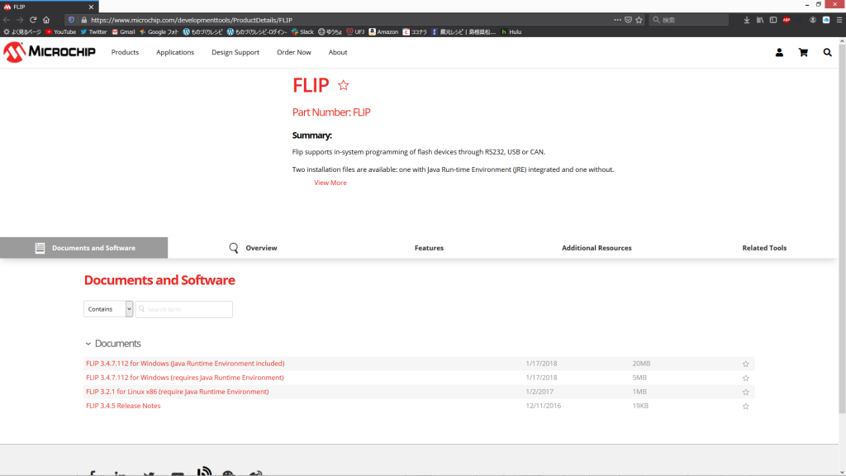Open the Contains filter dropdown
846x476 pixels.
[x=108, y=309]
